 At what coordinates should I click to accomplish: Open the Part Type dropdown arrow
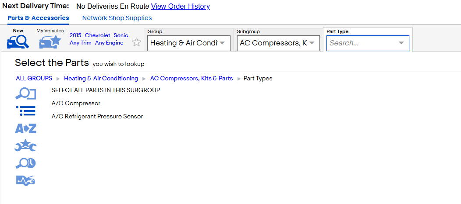401,43
